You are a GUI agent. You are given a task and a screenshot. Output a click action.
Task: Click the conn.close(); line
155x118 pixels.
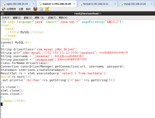point(12,94)
